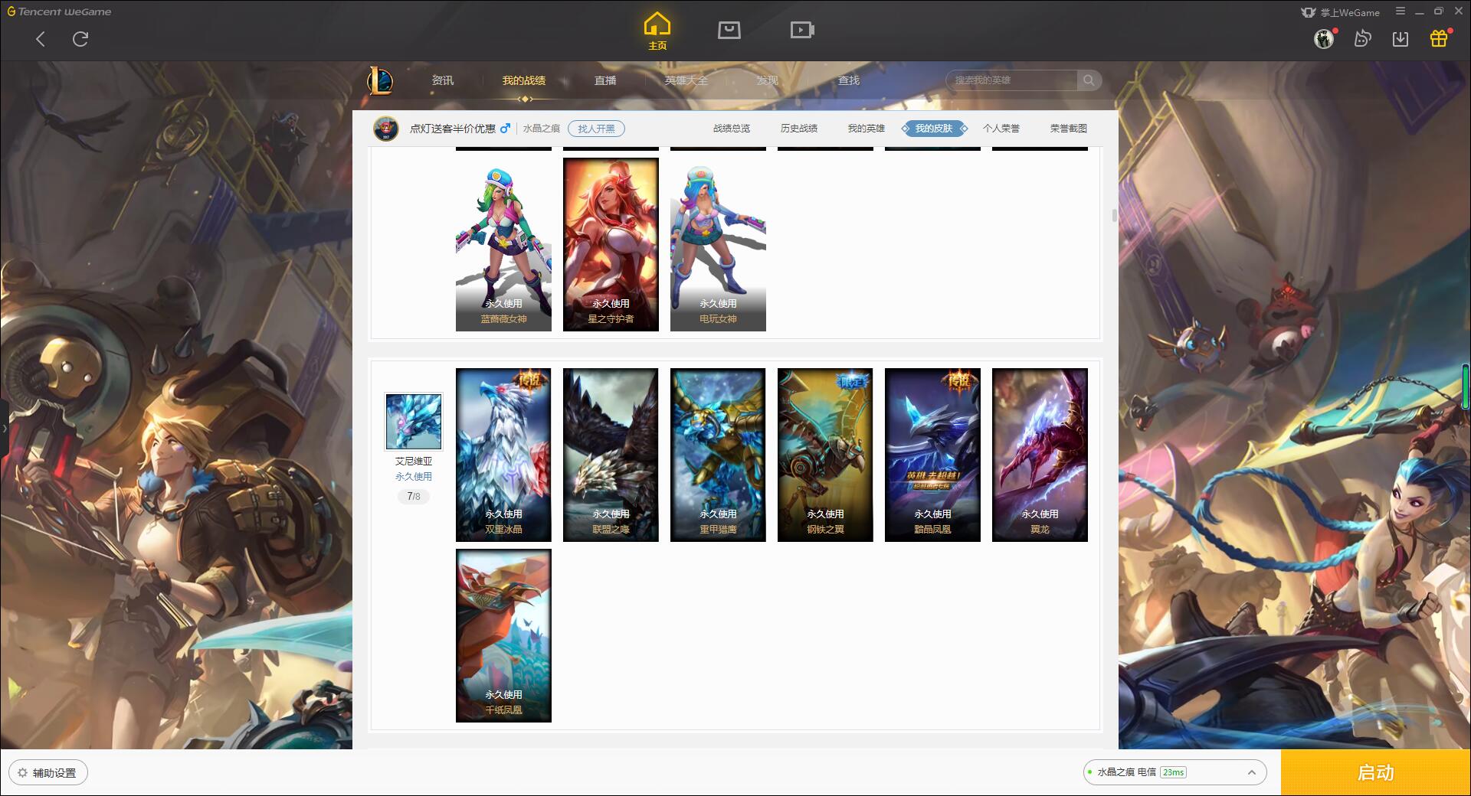
Task: Open the hamburger main menu icon
Action: tap(1401, 11)
